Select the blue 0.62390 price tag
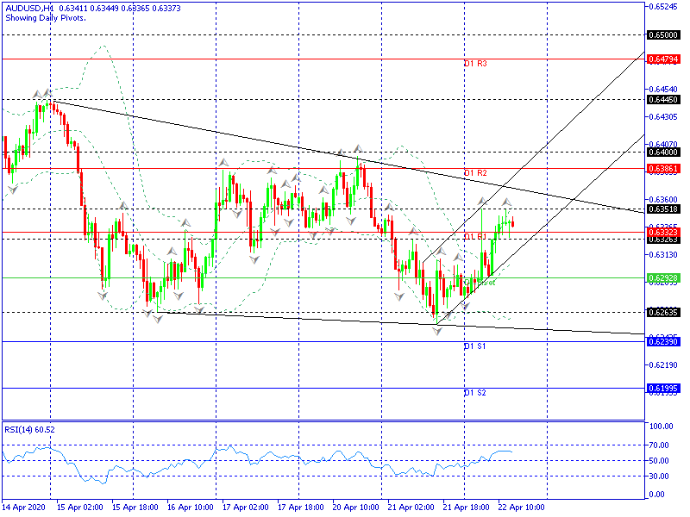This screenshot has height=517, width=690. (662, 342)
